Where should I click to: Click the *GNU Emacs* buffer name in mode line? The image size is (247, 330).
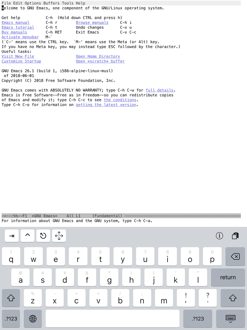[44, 216]
